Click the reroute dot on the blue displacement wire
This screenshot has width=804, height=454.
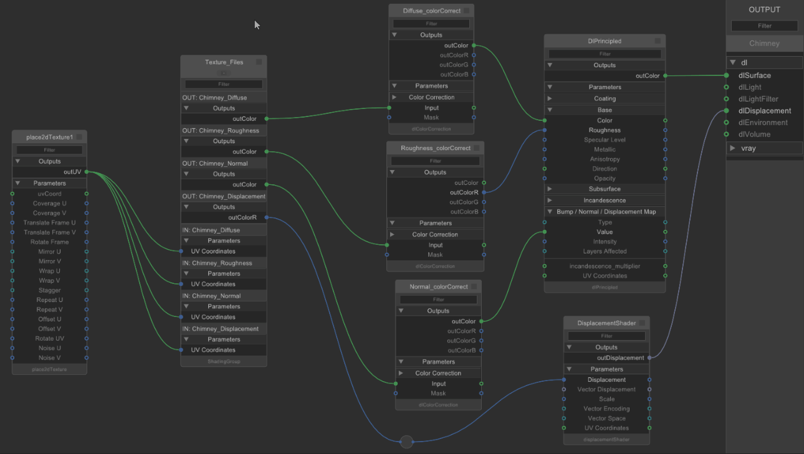click(x=406, y=442)
